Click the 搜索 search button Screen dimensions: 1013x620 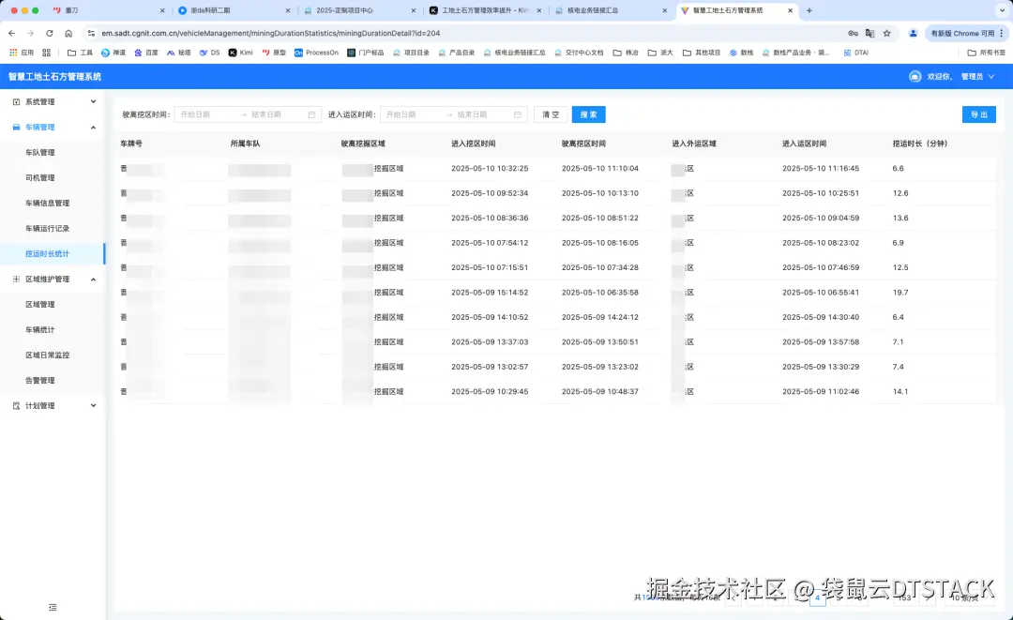[x=588, y=114]
